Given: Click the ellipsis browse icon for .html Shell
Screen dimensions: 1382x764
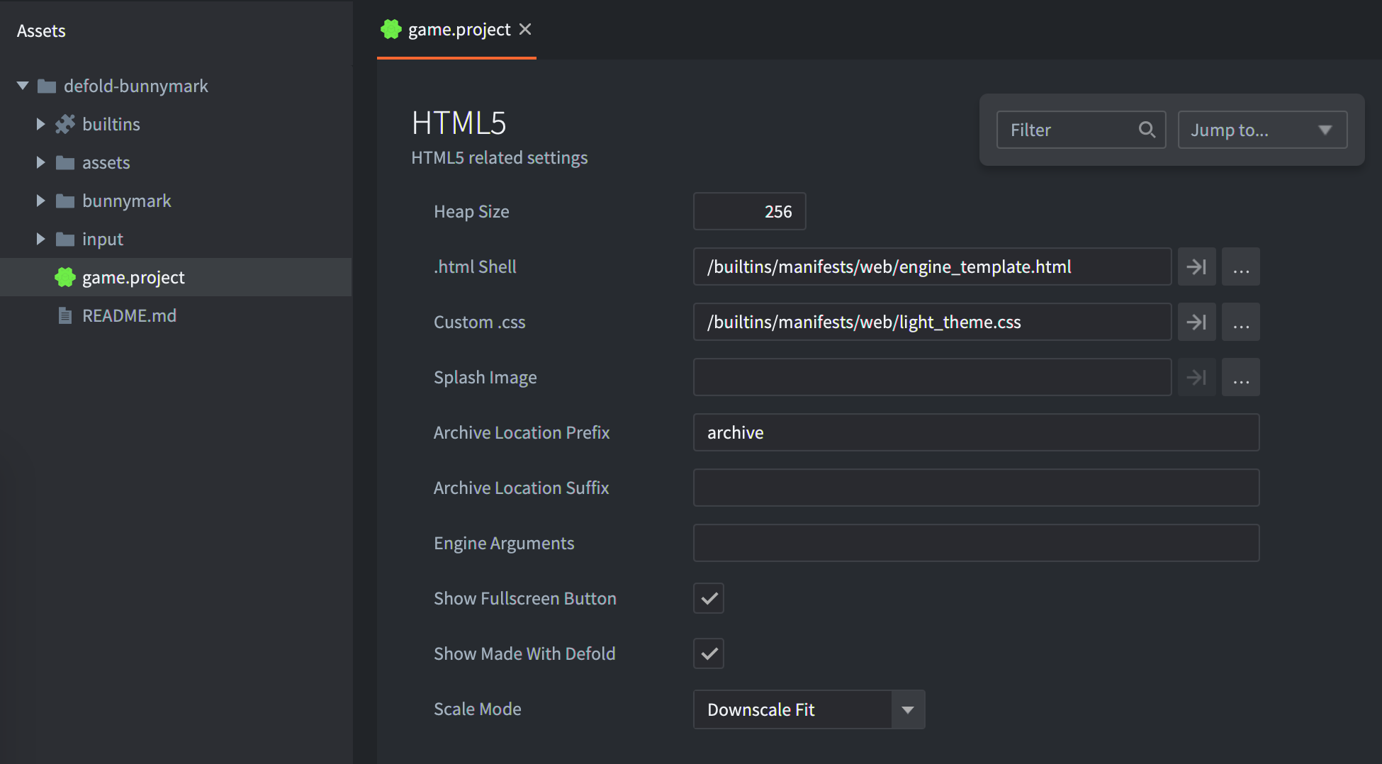Looking at the screenshot, I should pyautogui.click(x=1240, y=266).
